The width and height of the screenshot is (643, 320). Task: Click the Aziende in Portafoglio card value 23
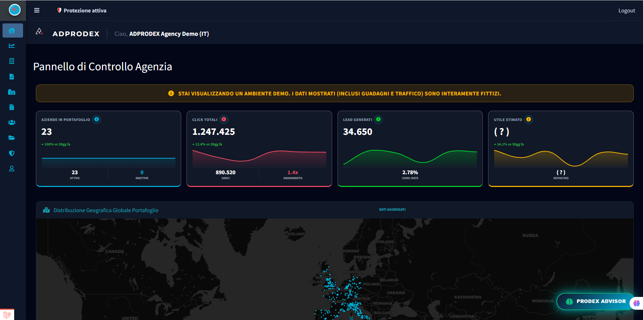tap(47, 132)
